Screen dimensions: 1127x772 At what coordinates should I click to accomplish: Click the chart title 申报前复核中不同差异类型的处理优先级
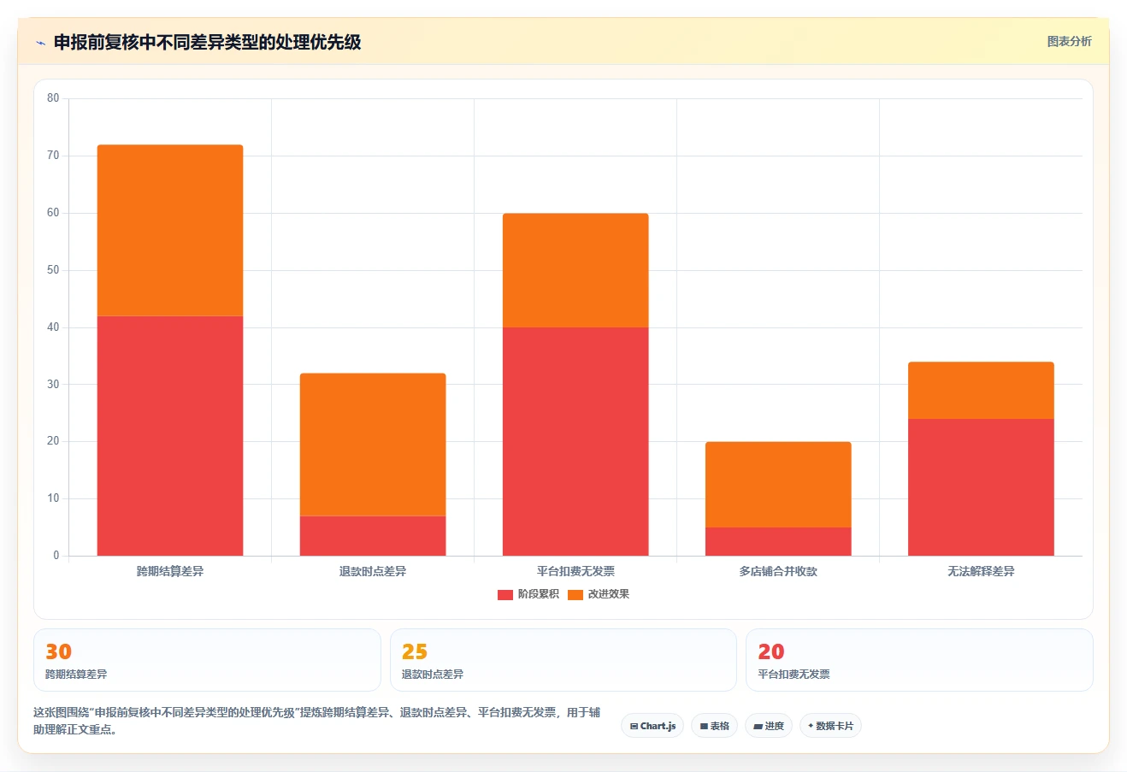coord(207,42)
